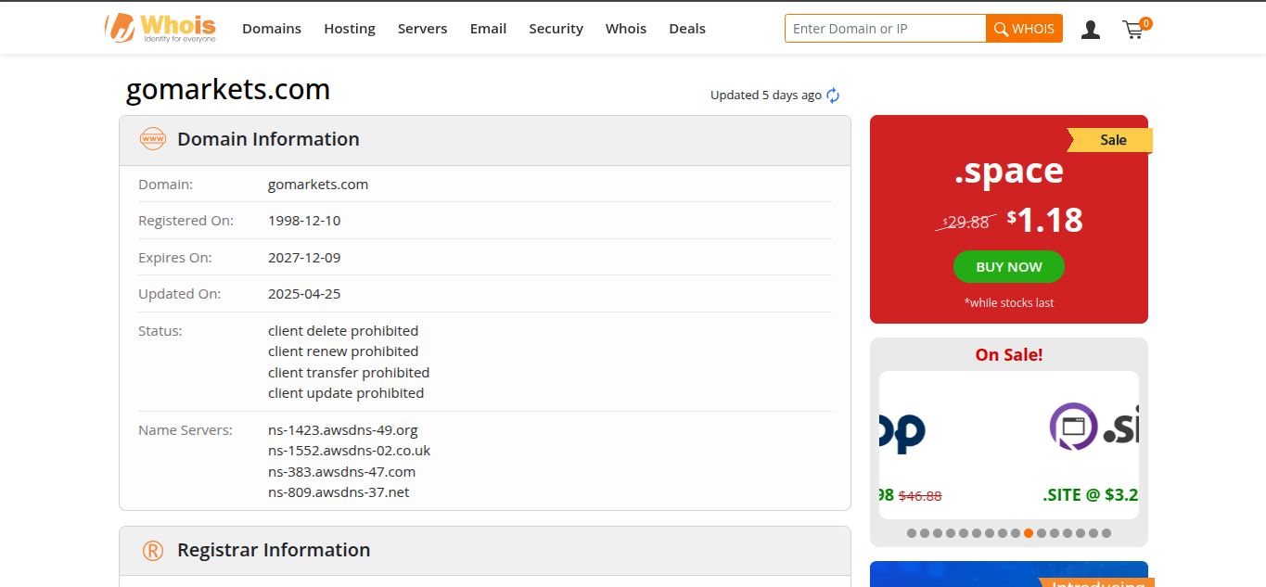Open the Hosting menu
1266x587 pixels.
click(350, 29)
